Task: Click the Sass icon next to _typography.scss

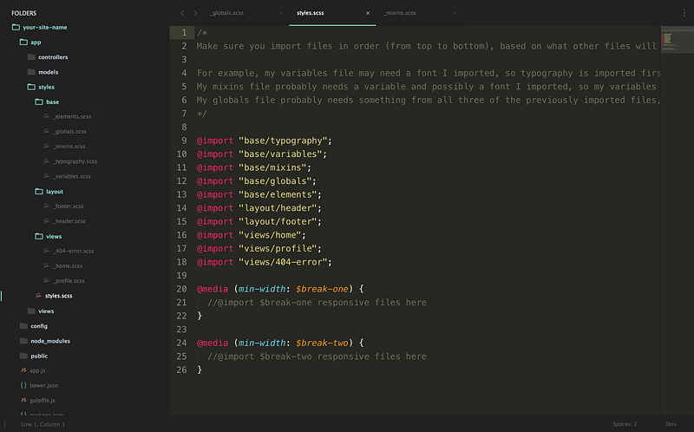Action: (46, 161)
